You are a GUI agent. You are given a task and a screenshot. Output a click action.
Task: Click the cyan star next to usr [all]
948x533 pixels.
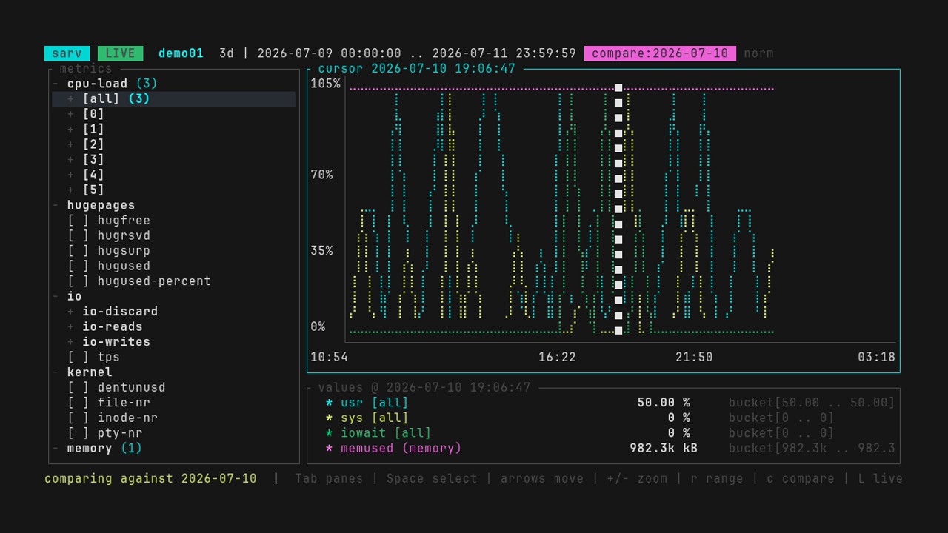tap(329, 403)
